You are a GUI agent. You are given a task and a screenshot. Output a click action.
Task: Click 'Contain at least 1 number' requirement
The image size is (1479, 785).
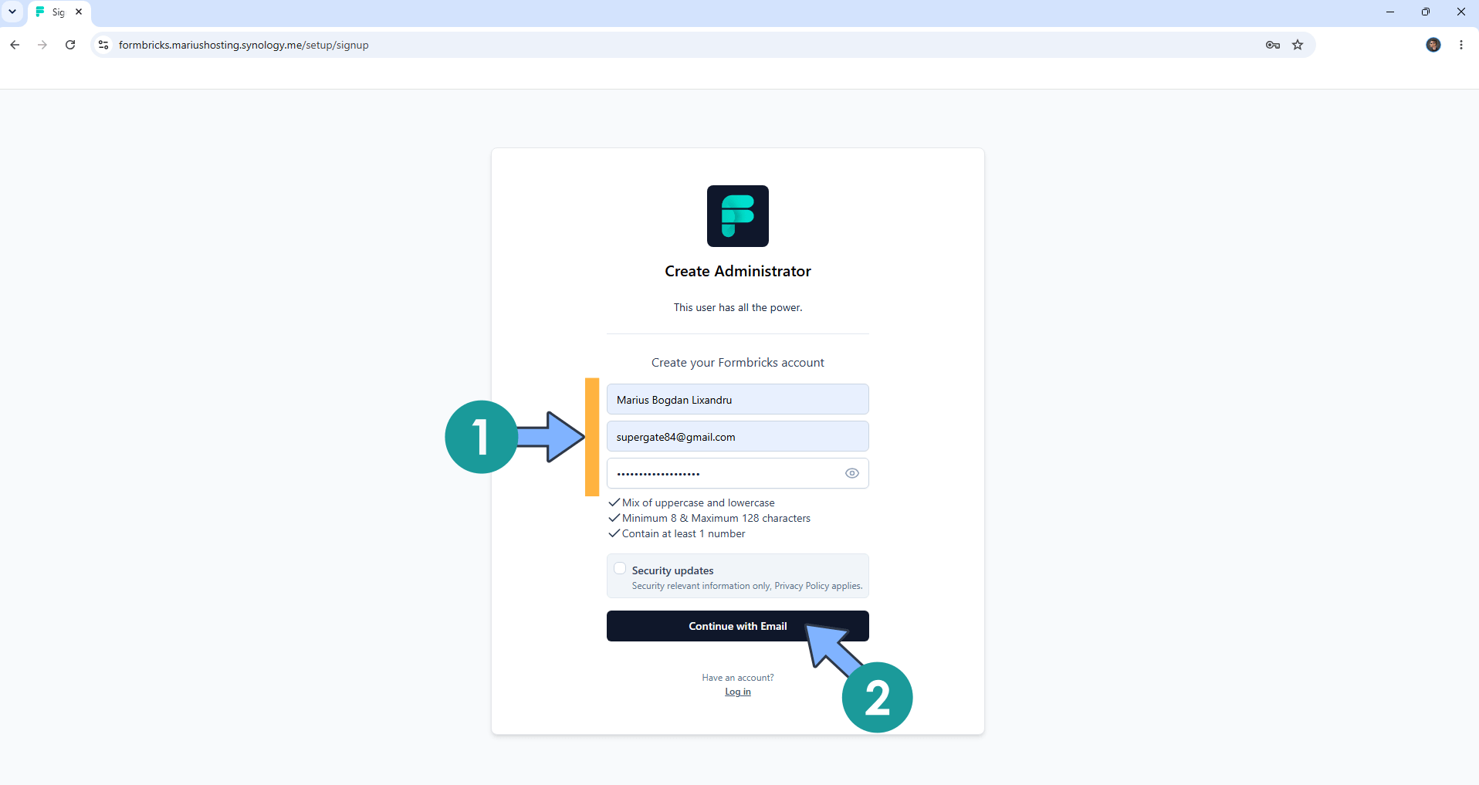point(684,533)
